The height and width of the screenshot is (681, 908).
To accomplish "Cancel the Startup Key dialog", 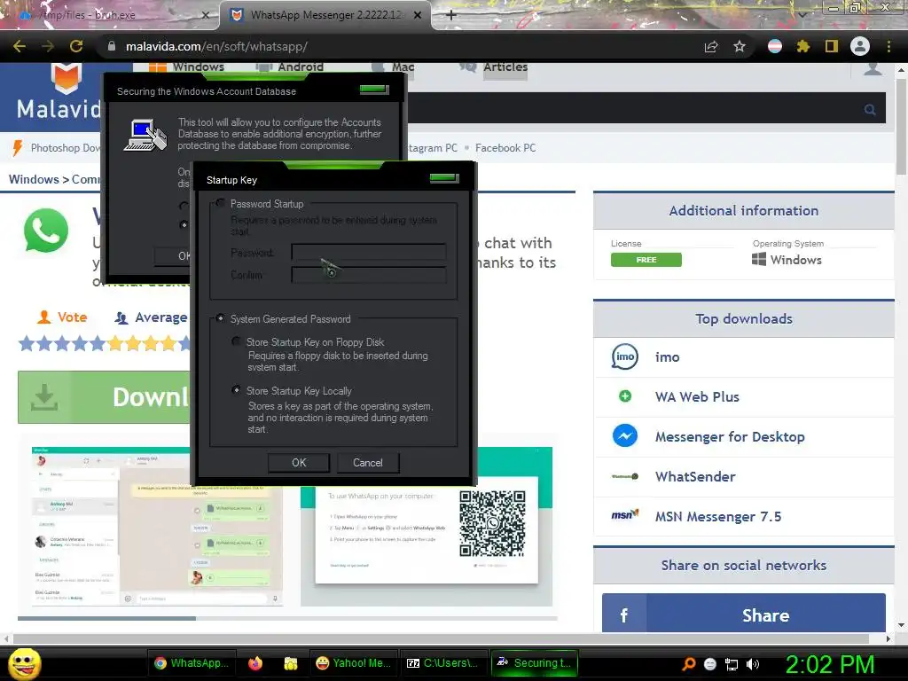I will tap(368, 463).
